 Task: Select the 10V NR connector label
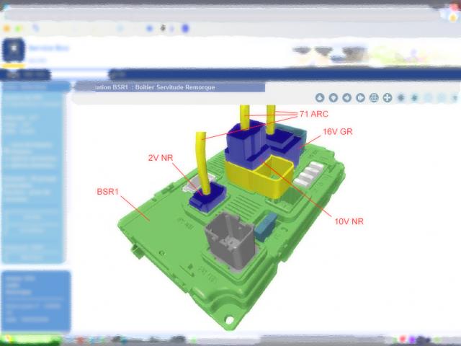click(x=349, y=221)
